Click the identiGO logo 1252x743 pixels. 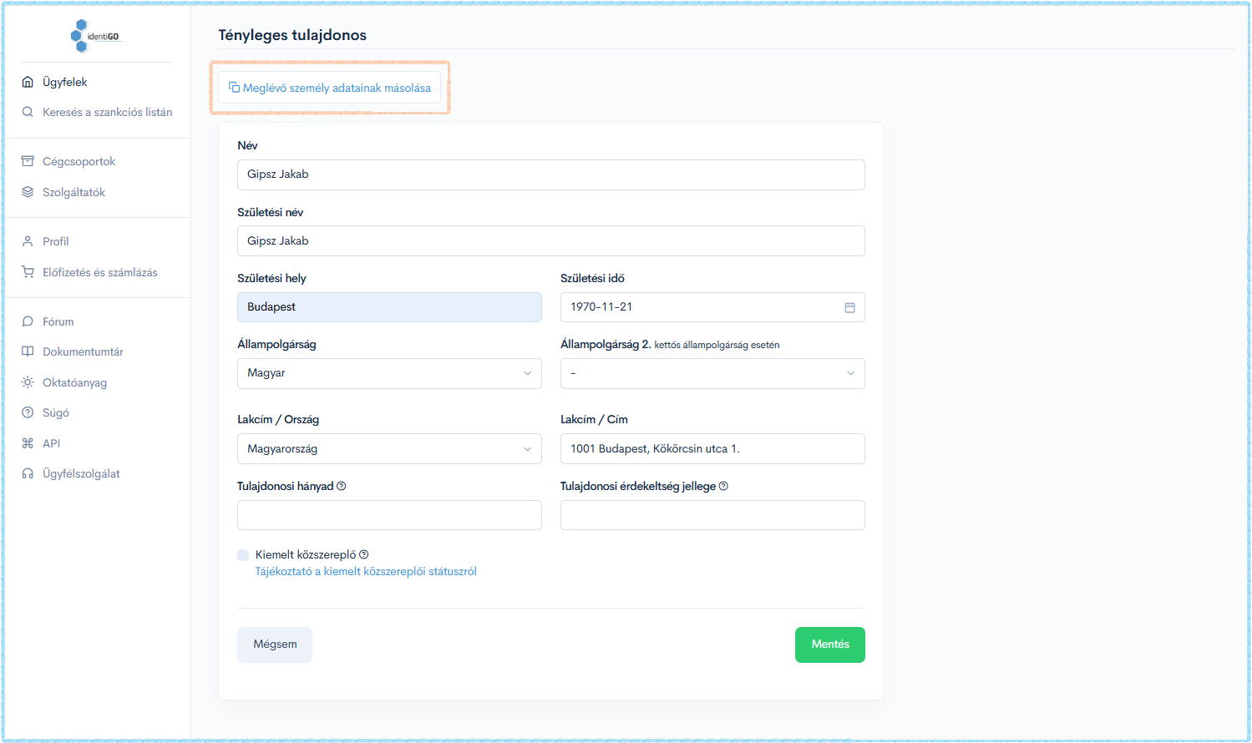(x=96, y=36)
